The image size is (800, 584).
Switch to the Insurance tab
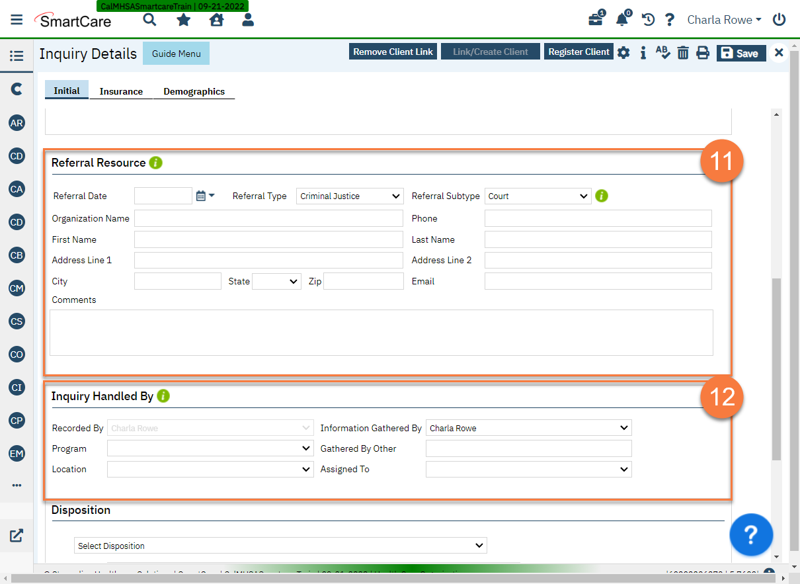(121, 91)
